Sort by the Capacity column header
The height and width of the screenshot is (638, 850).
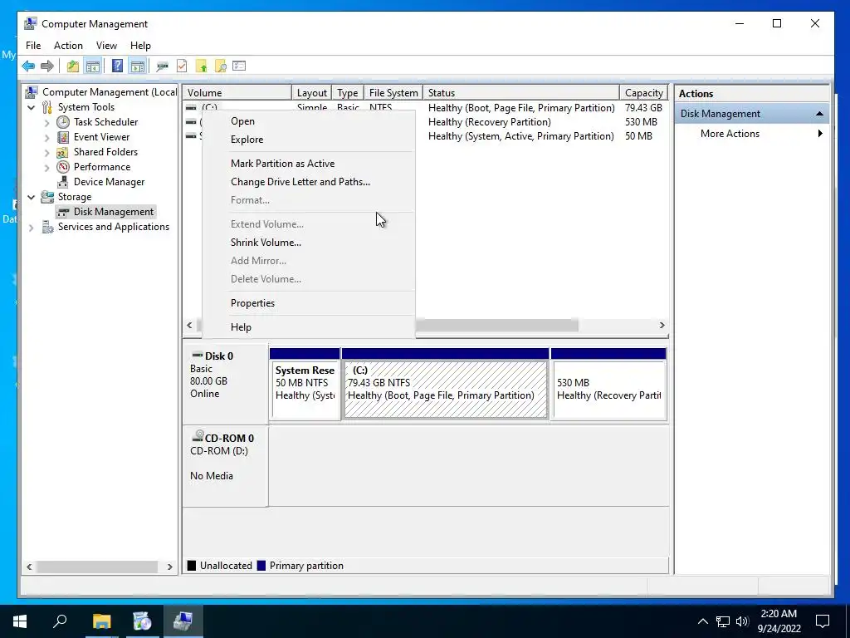pyautogui.click(x=644, y=93)
